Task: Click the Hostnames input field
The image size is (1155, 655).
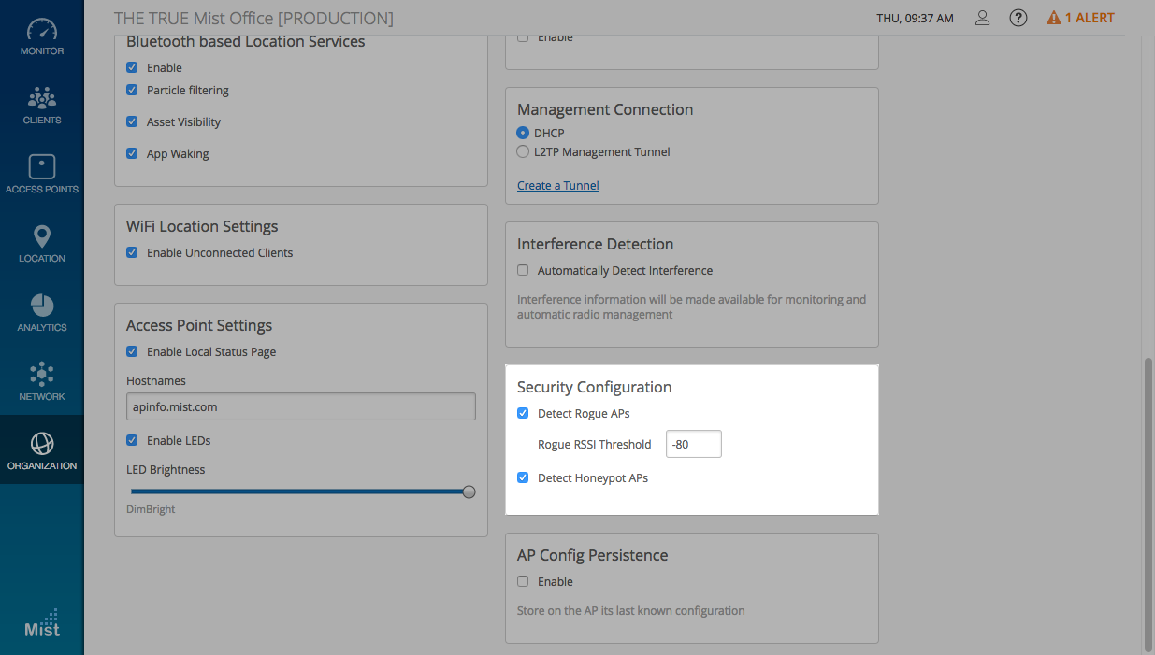Action: (300, 407)
